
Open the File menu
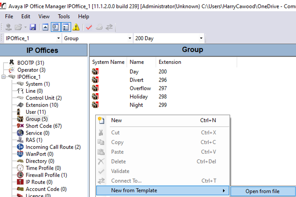coord(9,17)
